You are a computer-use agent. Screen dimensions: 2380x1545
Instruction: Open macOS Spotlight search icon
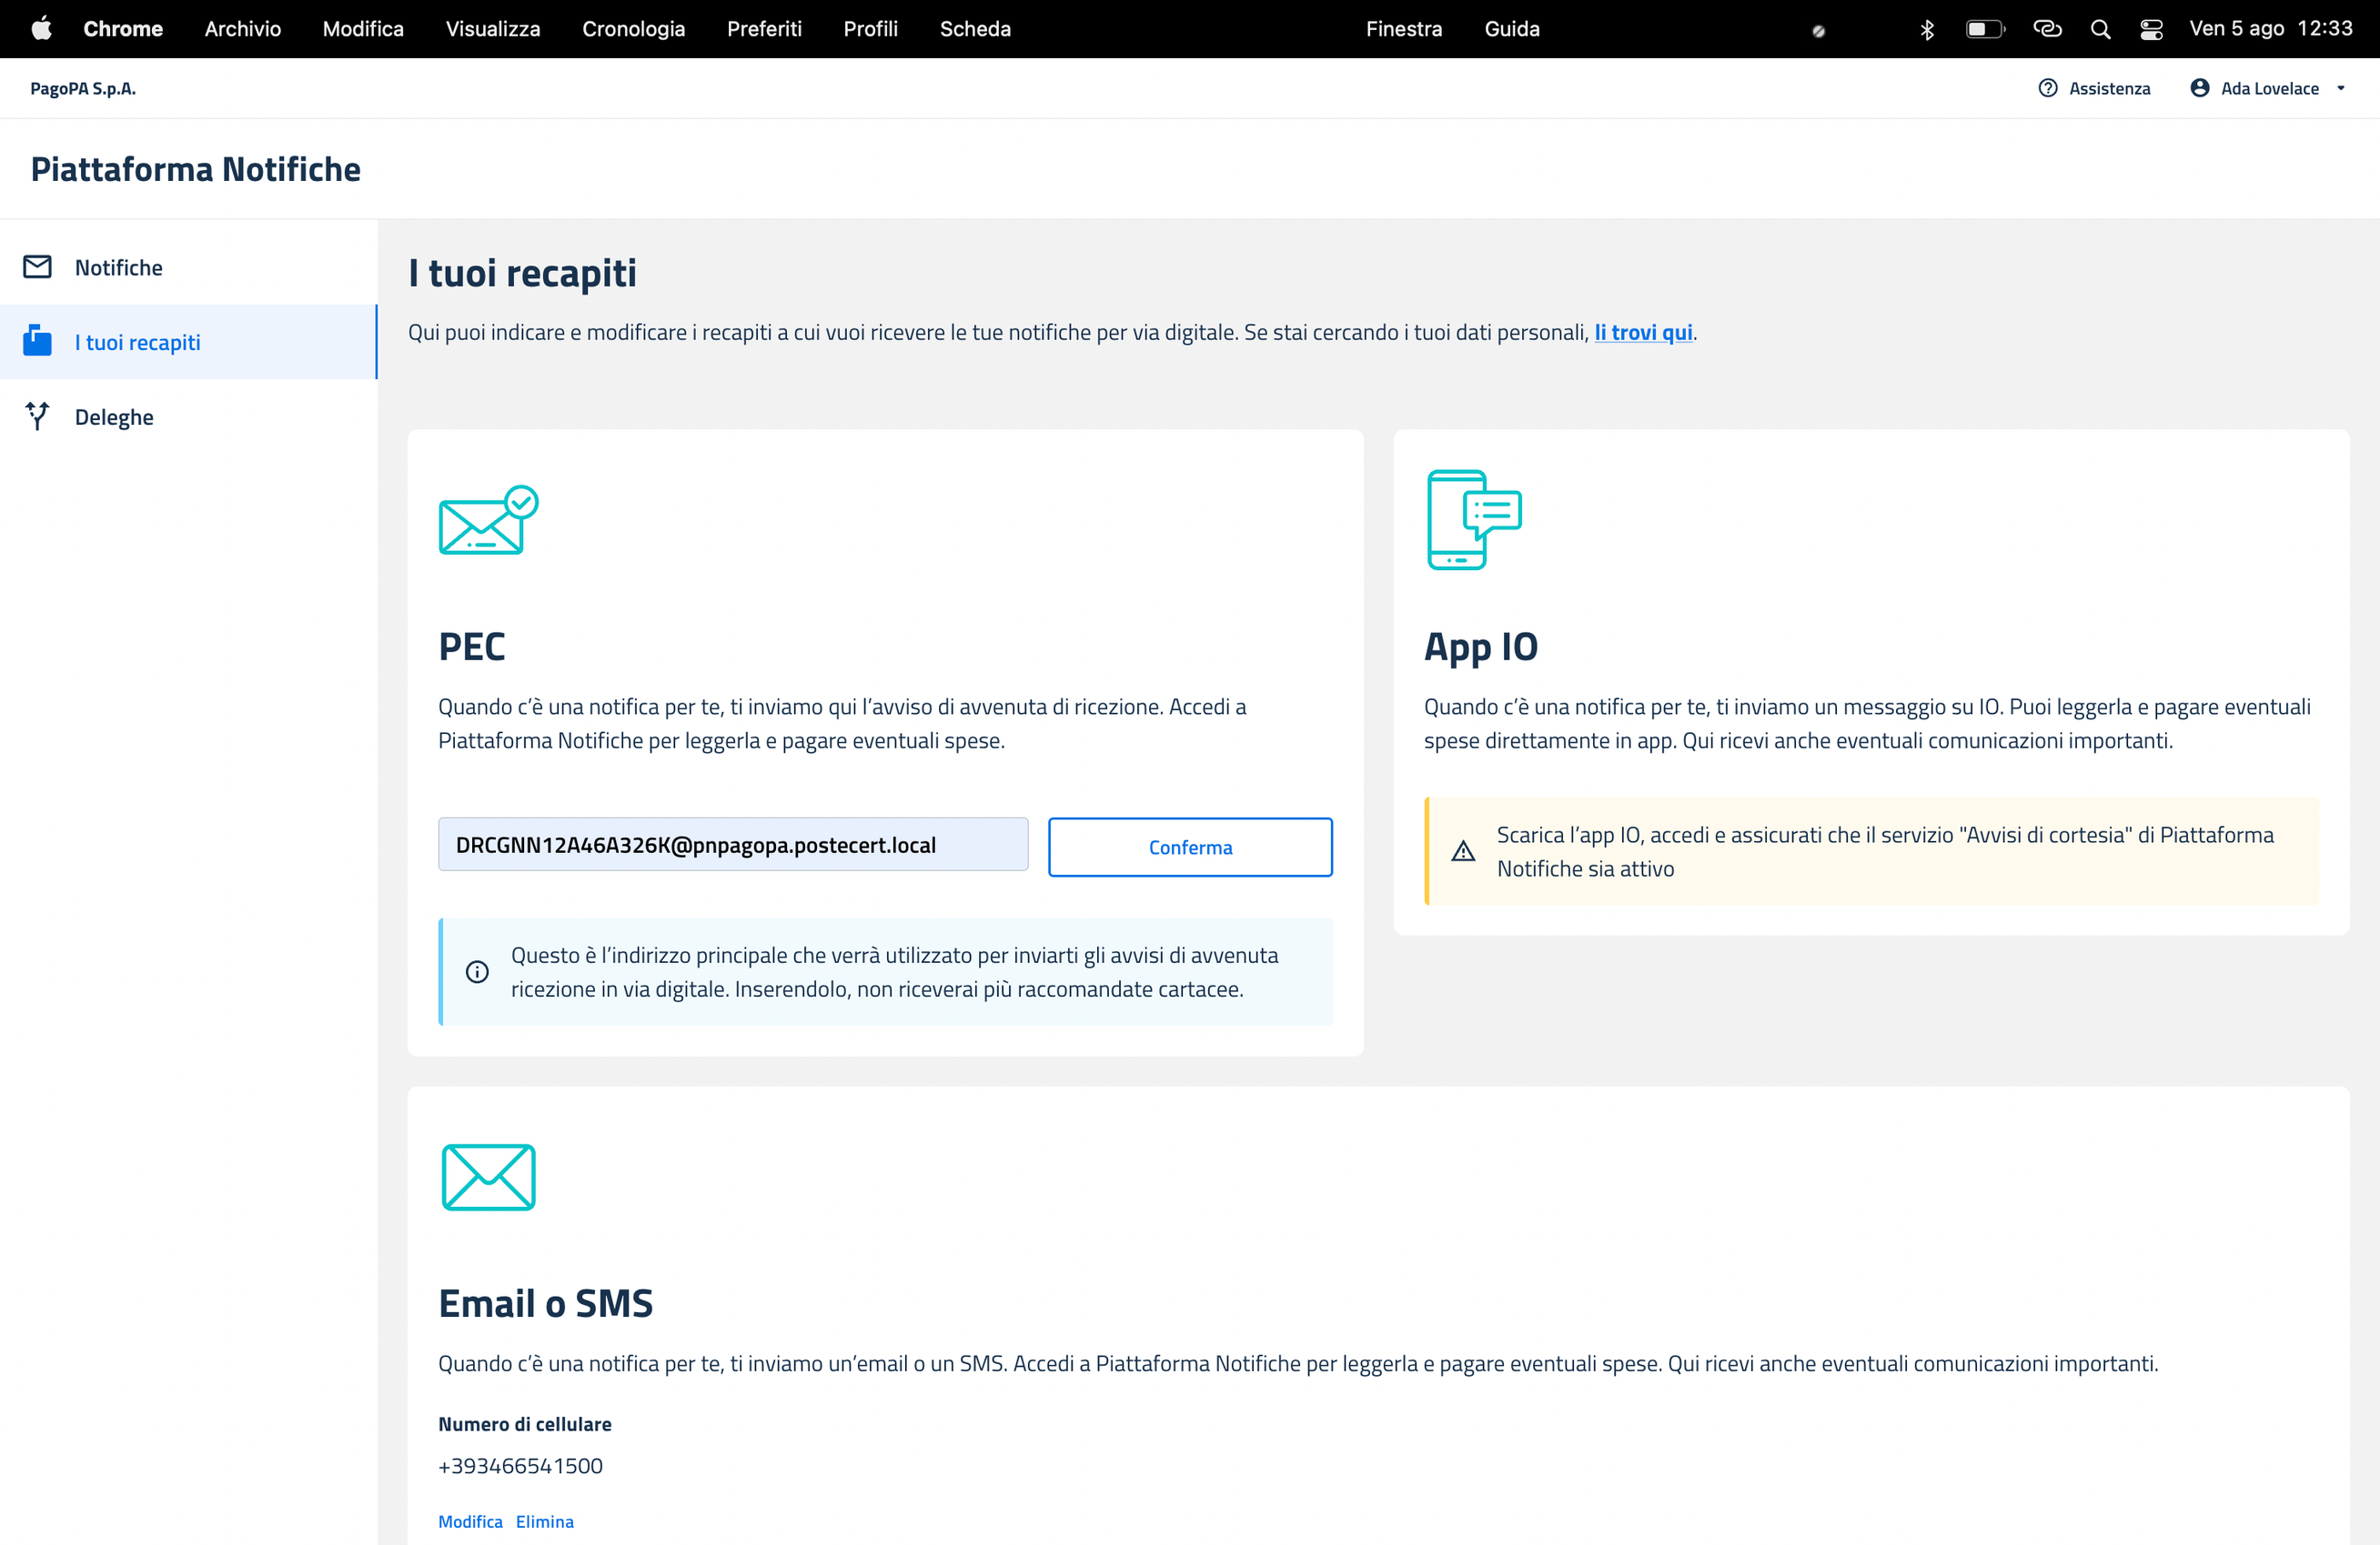point(2100,29)
